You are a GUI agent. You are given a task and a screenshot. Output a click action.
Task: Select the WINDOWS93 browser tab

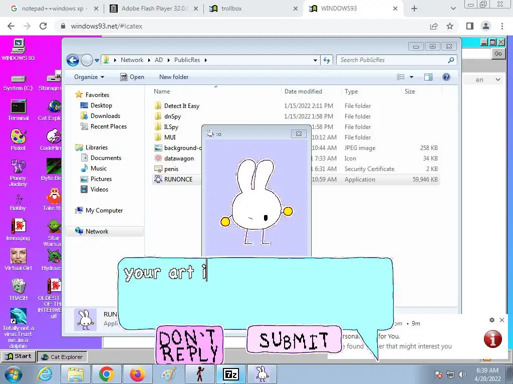tap(353, 8)
